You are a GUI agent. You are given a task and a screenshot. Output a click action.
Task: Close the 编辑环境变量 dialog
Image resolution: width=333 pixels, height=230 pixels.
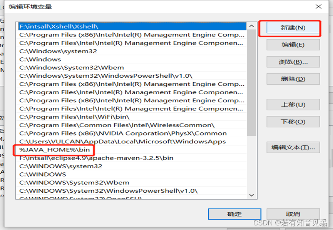click(318, 7)
